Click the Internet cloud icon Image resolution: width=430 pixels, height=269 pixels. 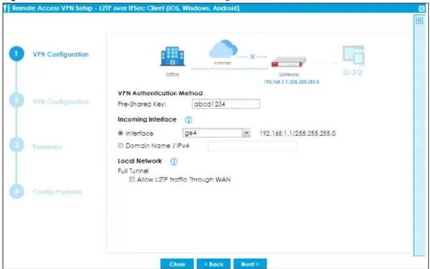tap(223, 49)
